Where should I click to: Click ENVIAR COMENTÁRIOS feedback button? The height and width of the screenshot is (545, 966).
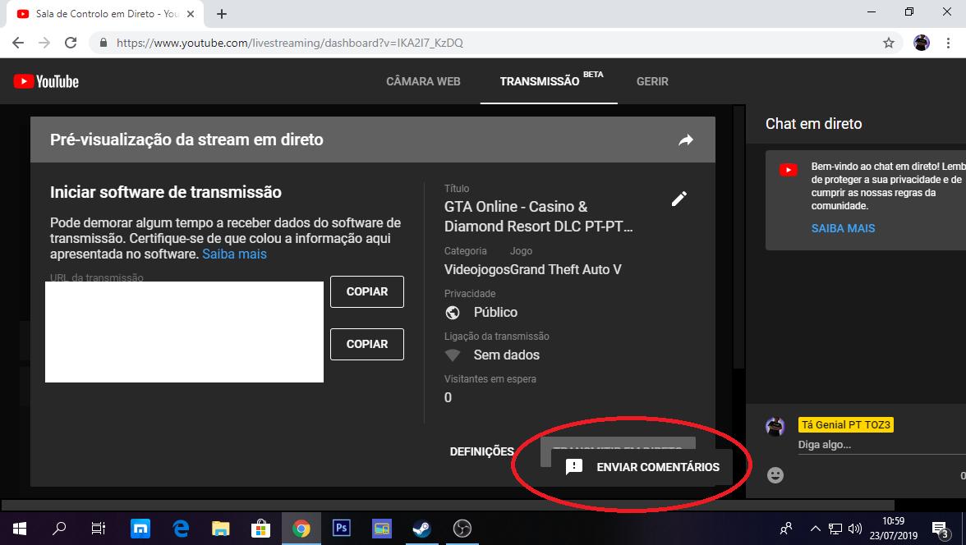pyautogui.click(x=642, y=467)
